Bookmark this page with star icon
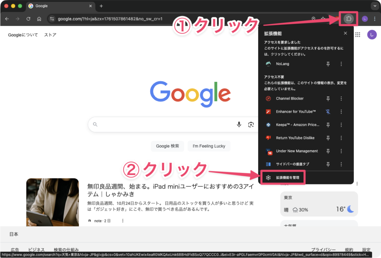 [x=323, y=19]
